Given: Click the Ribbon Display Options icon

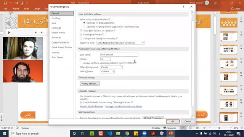Looking at the screenshot, I should click(x=215, y=3).
